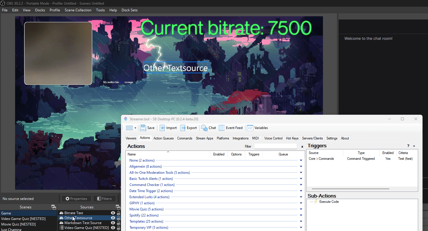
Task: Open the Streamer.bot hamburger menu dropdown
Action: 131,128
